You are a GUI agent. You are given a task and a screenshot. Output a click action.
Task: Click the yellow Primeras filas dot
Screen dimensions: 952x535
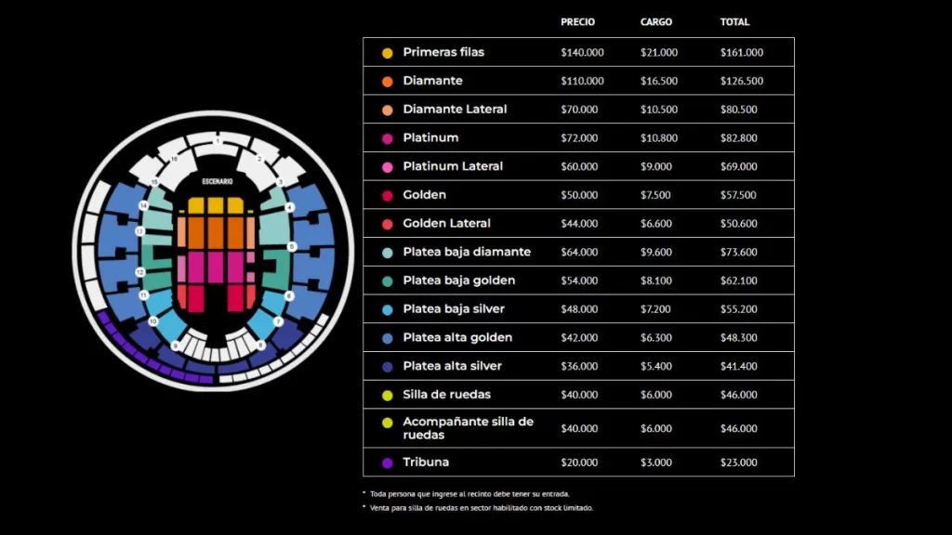(387, 53)
